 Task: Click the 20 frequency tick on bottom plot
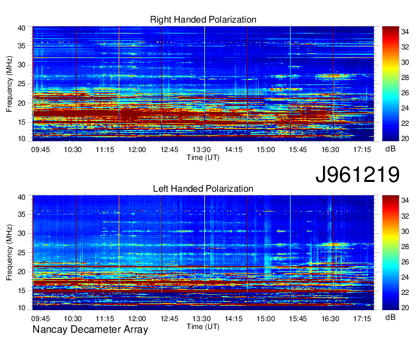[x=21, y=272]
